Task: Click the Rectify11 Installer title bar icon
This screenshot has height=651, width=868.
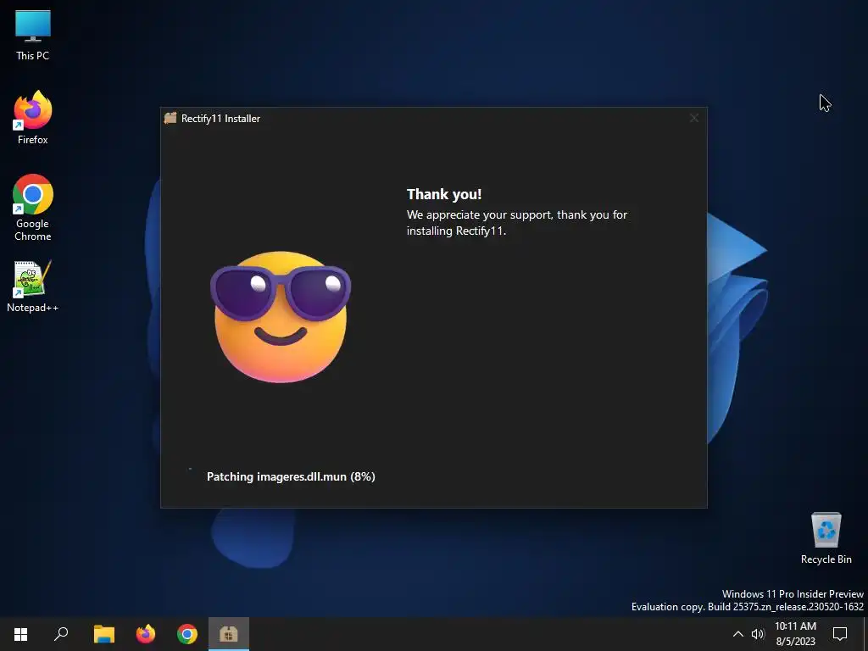Action: pos(170,118)
